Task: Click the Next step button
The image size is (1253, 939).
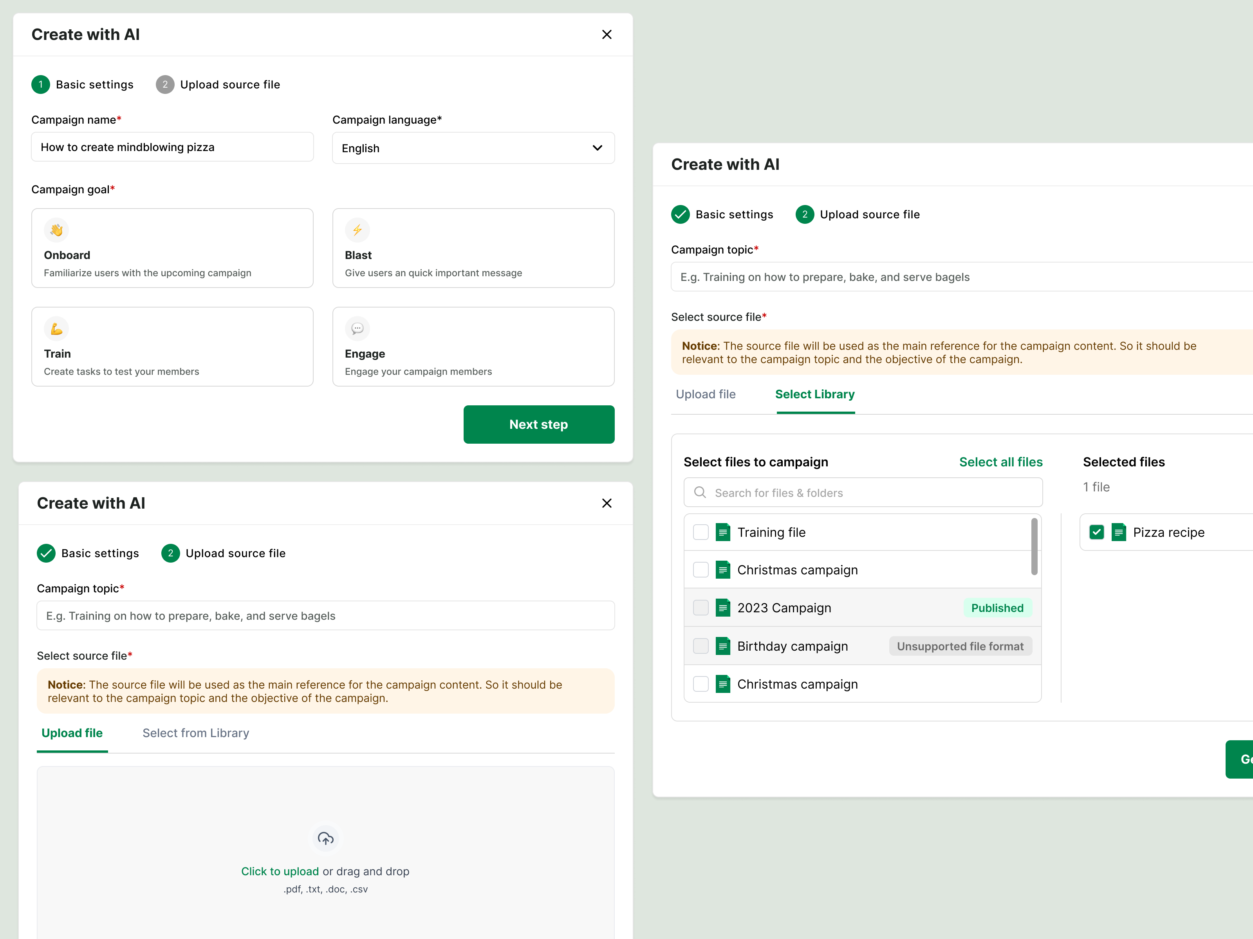Action: coord(538,424)
